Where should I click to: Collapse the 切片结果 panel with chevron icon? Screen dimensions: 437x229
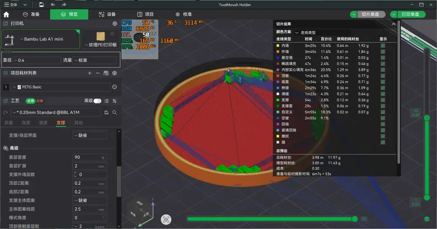pos(394,24)
